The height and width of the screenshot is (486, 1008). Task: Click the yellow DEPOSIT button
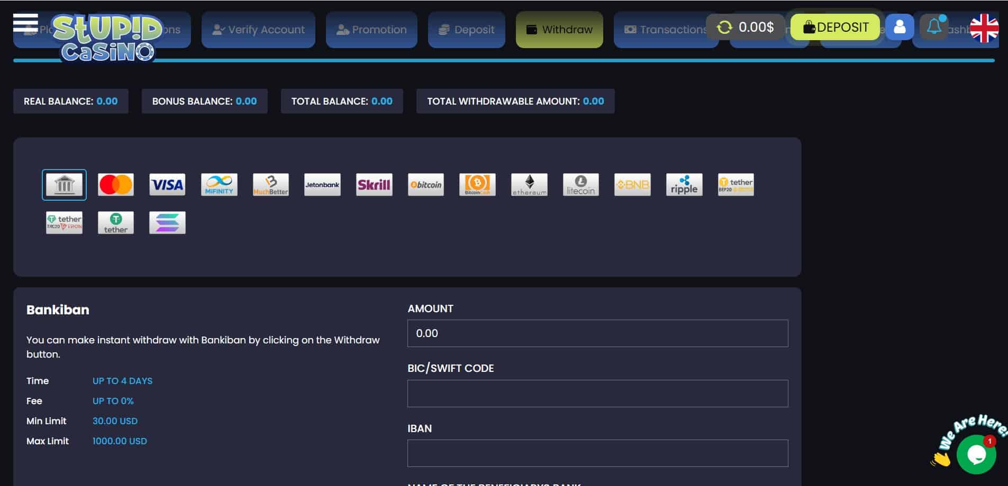point(835,27)
